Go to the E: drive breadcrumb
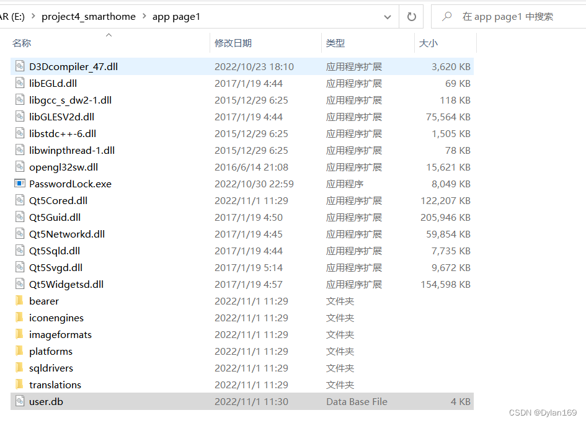The image size is (586, 423). [x=12, y=17]
